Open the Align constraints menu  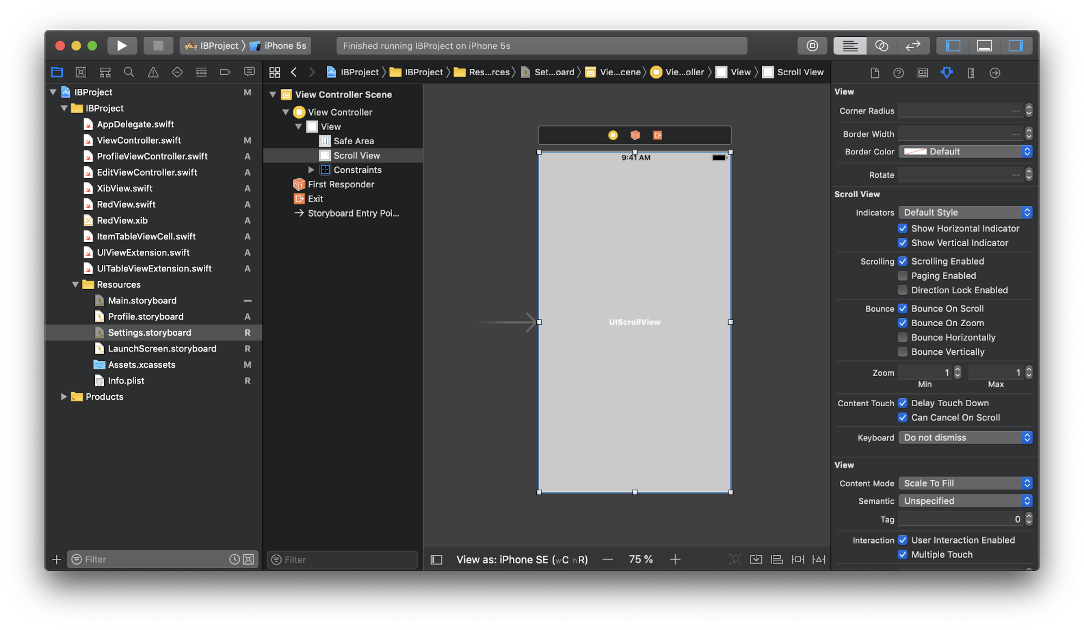pos(777,560)
